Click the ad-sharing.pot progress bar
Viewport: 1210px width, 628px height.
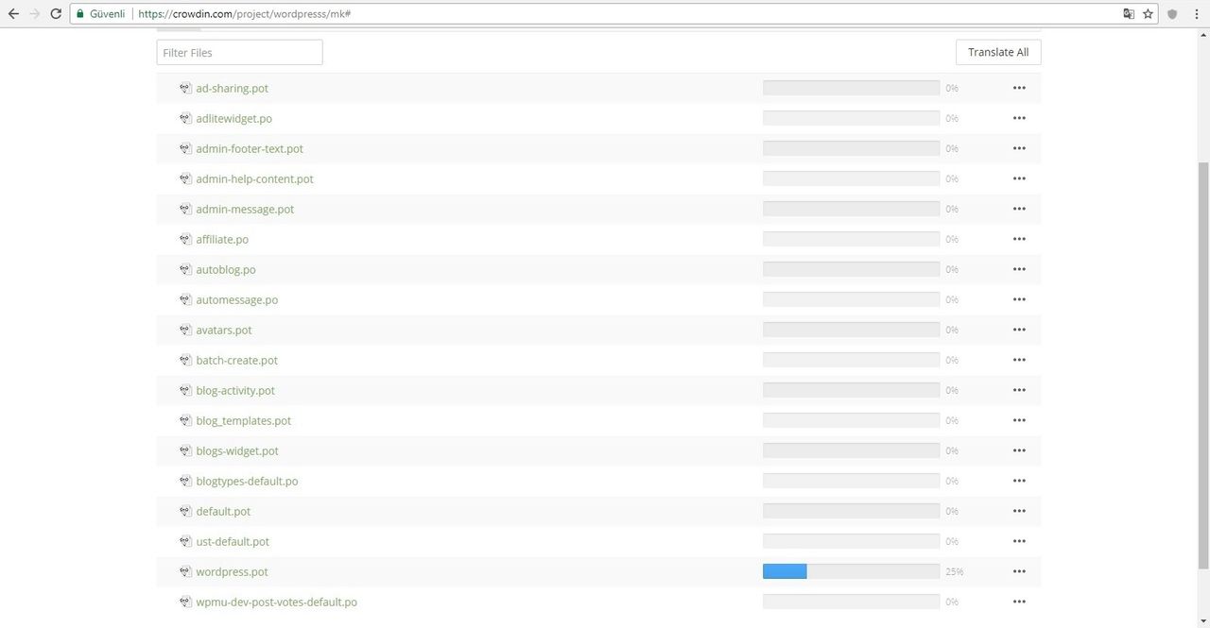click(x=851, y=88)
